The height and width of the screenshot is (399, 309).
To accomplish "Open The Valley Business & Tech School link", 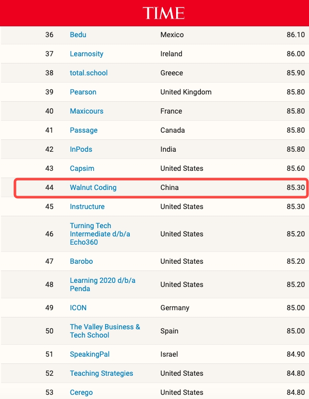I will (x=105, y=331).
